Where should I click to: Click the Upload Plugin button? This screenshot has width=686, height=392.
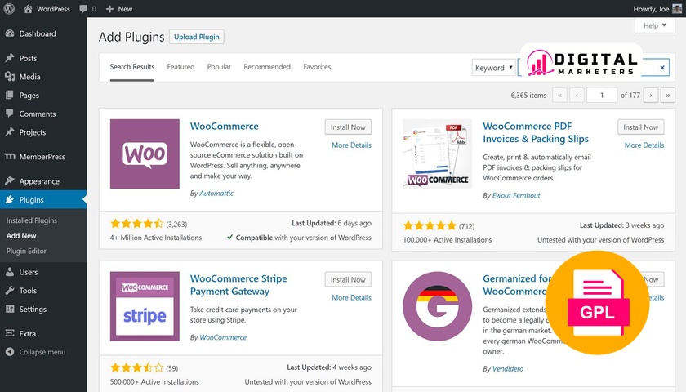197,37
